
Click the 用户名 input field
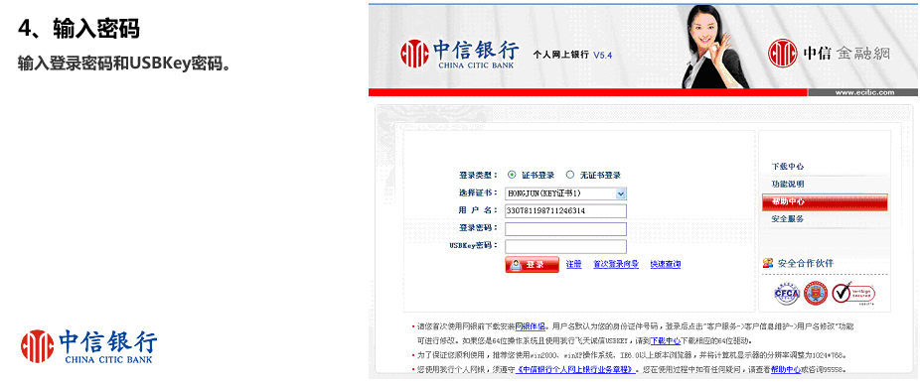[565, 211]
